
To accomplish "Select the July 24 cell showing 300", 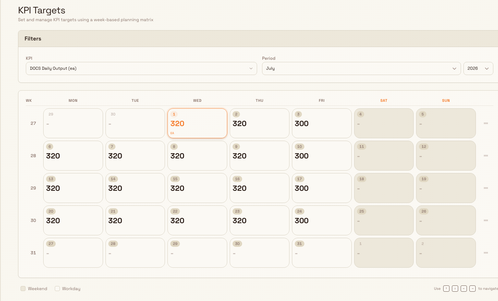I will click(322, 220).
